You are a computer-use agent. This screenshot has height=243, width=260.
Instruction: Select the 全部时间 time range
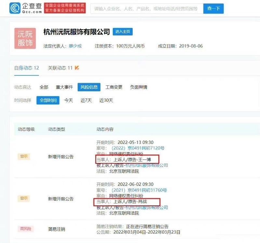(48, 100)
